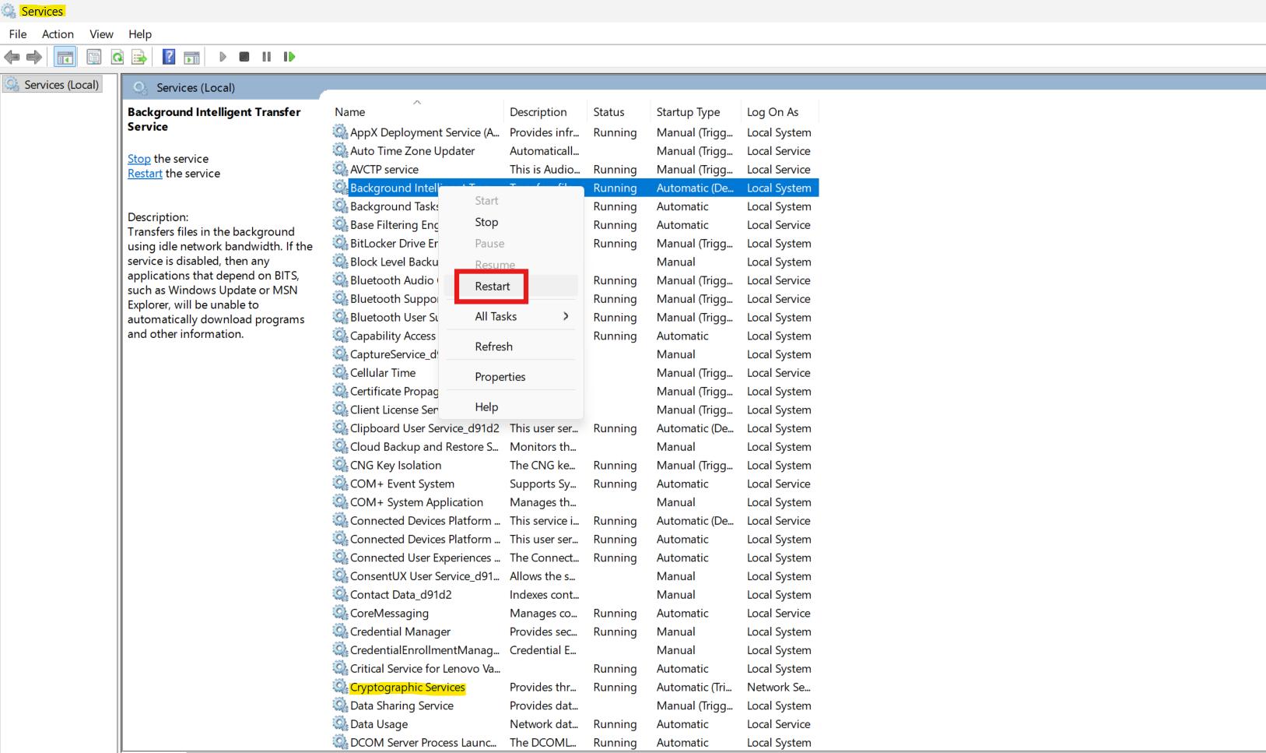
Task: Click the blue Help question mark icon
Action: click(168, 57)
